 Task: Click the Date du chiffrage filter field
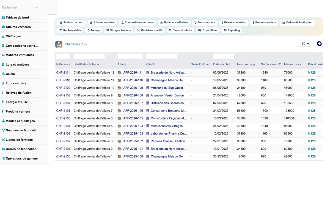[224, 56]
